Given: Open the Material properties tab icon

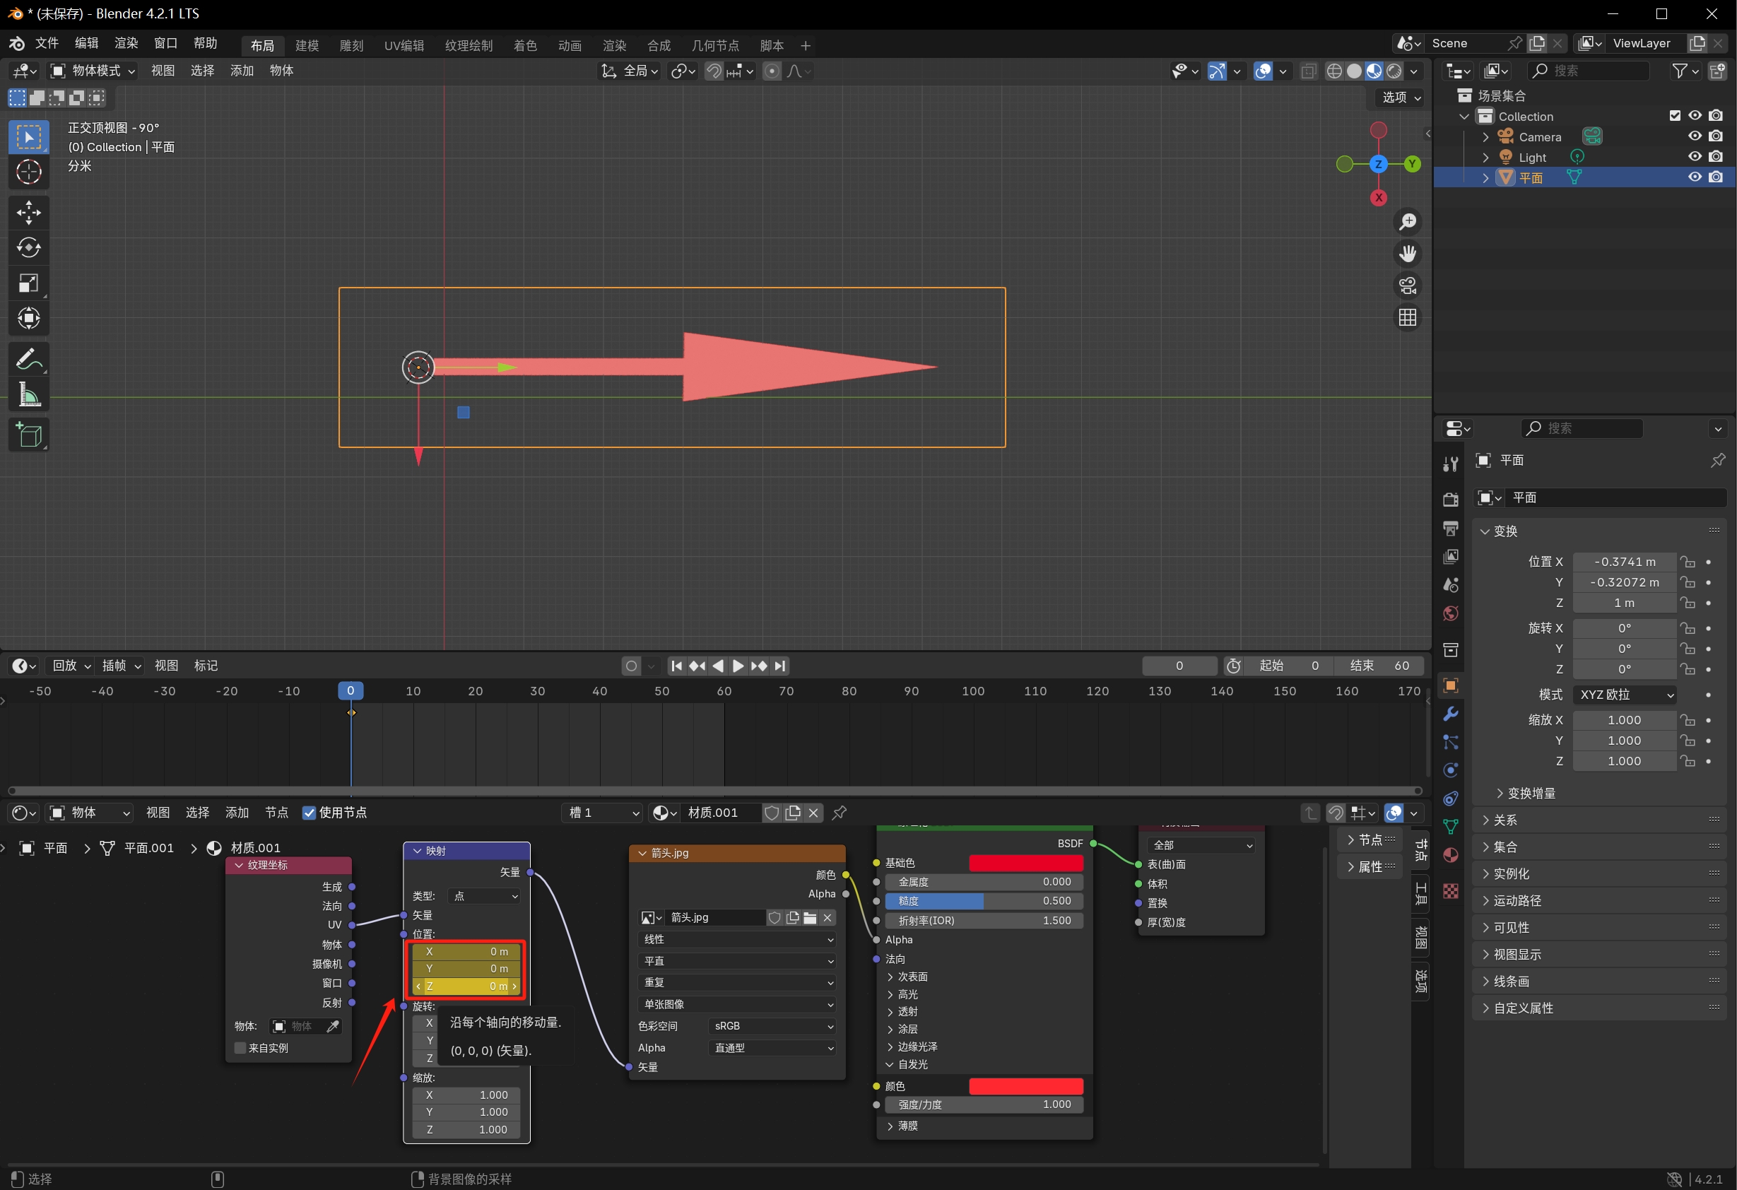Looking at the screenshot, I should tap(1451, 855).
